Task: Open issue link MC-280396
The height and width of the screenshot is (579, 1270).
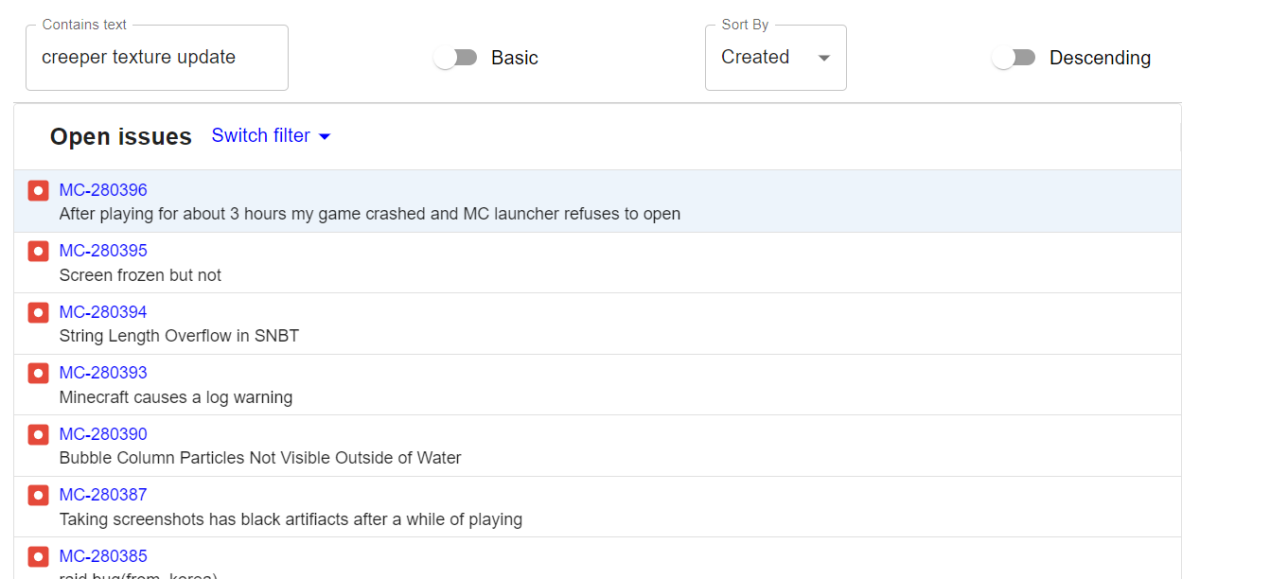Action: click(103, 190)
